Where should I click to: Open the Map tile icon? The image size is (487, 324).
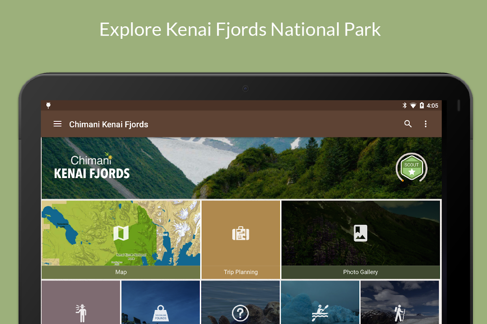click(121, 233)
